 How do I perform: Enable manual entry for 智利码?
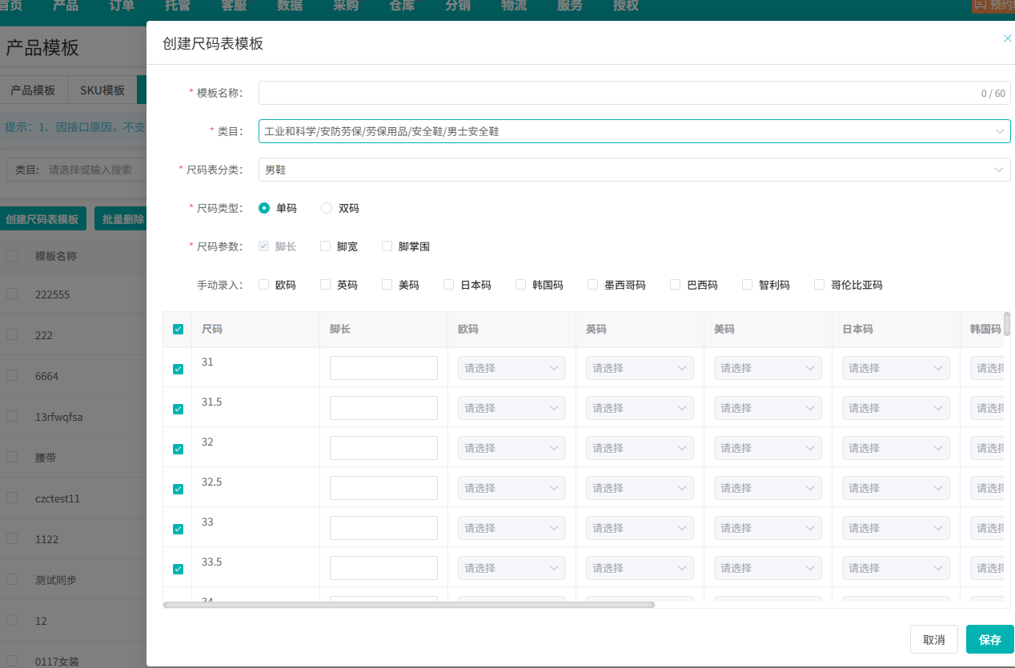[748, 285]
